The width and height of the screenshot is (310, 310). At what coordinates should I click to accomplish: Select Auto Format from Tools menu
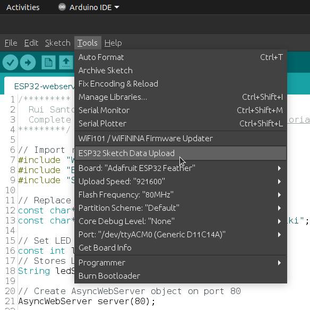click(180, 57)
